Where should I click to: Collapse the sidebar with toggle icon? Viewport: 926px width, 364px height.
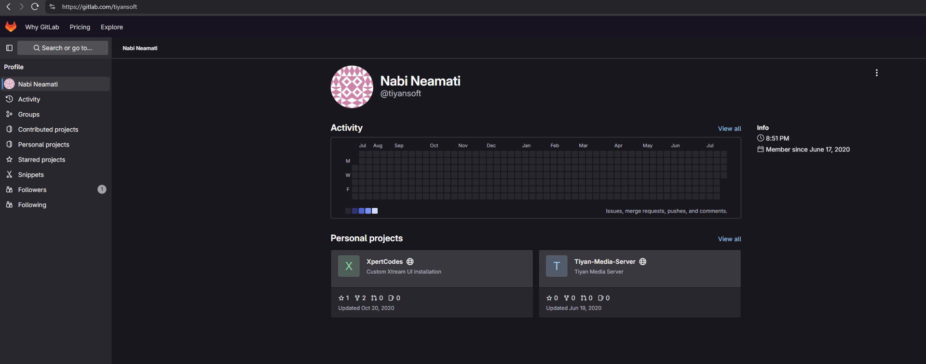[9, 48]
